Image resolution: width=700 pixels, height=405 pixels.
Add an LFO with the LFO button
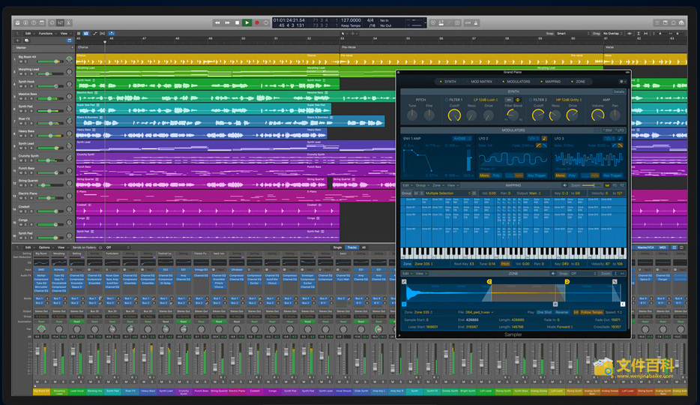point(620,130)
